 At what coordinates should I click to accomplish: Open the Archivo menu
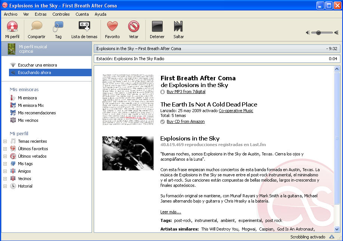pyautogui.click(x=10, y=14)
